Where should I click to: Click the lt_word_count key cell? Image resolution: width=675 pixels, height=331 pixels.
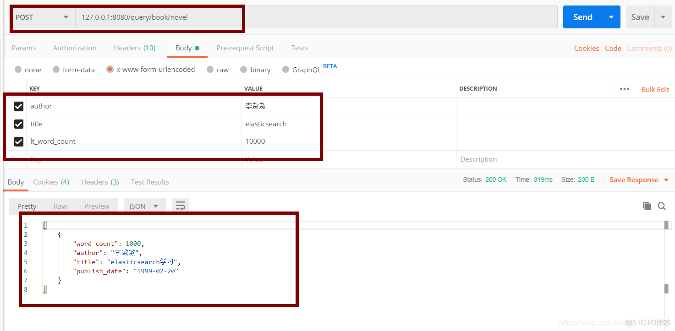point(134,141)
